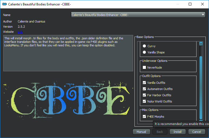Cancel the installer dialog
The width and height of the screenshot is (209, 138).
(197, 132)
